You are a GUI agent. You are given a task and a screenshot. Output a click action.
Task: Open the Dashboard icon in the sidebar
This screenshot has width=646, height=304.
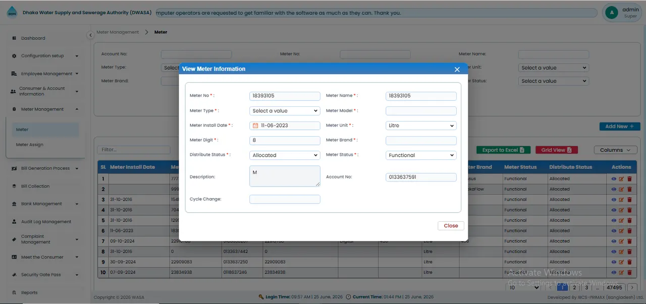coord(15,38)
